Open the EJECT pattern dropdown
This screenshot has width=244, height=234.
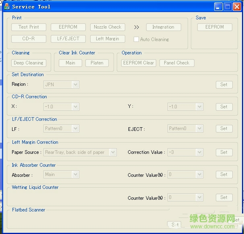click(x=199, y=128)
